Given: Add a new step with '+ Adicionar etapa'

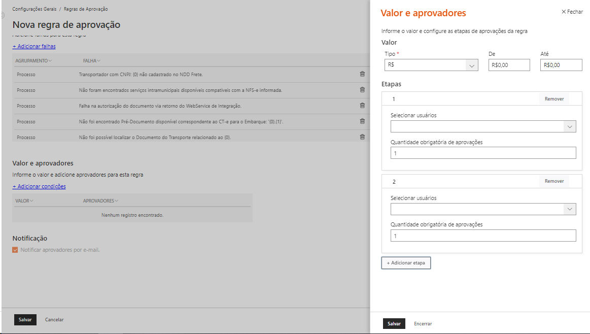Looking at the screenshot, I should point(406,262).
